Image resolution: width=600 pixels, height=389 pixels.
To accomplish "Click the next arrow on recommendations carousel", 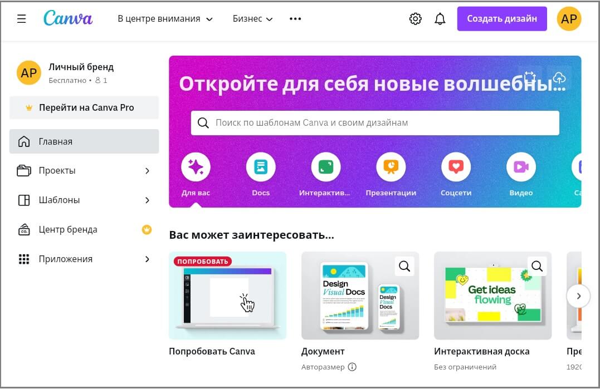I will (578, 296).
